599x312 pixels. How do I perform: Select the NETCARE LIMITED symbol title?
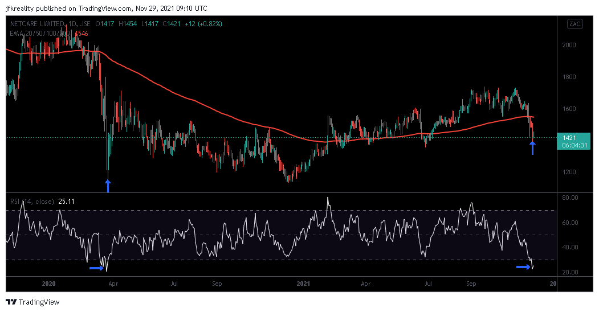click(37, 24)
